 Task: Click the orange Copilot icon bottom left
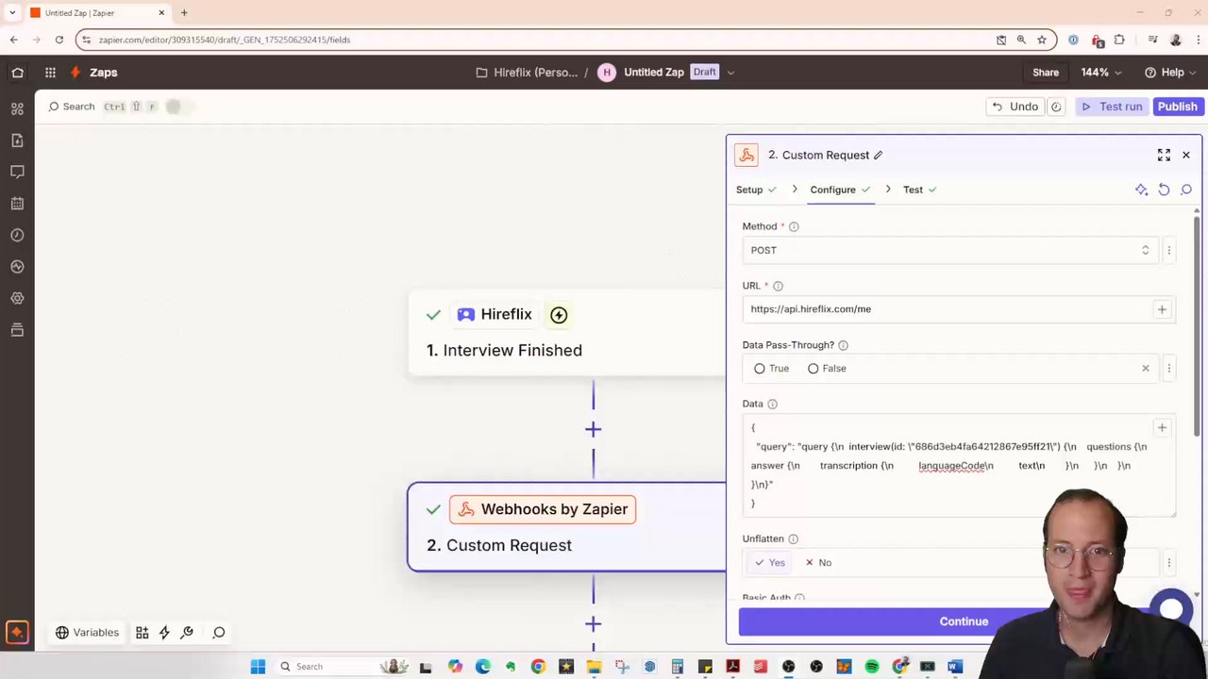16,632
